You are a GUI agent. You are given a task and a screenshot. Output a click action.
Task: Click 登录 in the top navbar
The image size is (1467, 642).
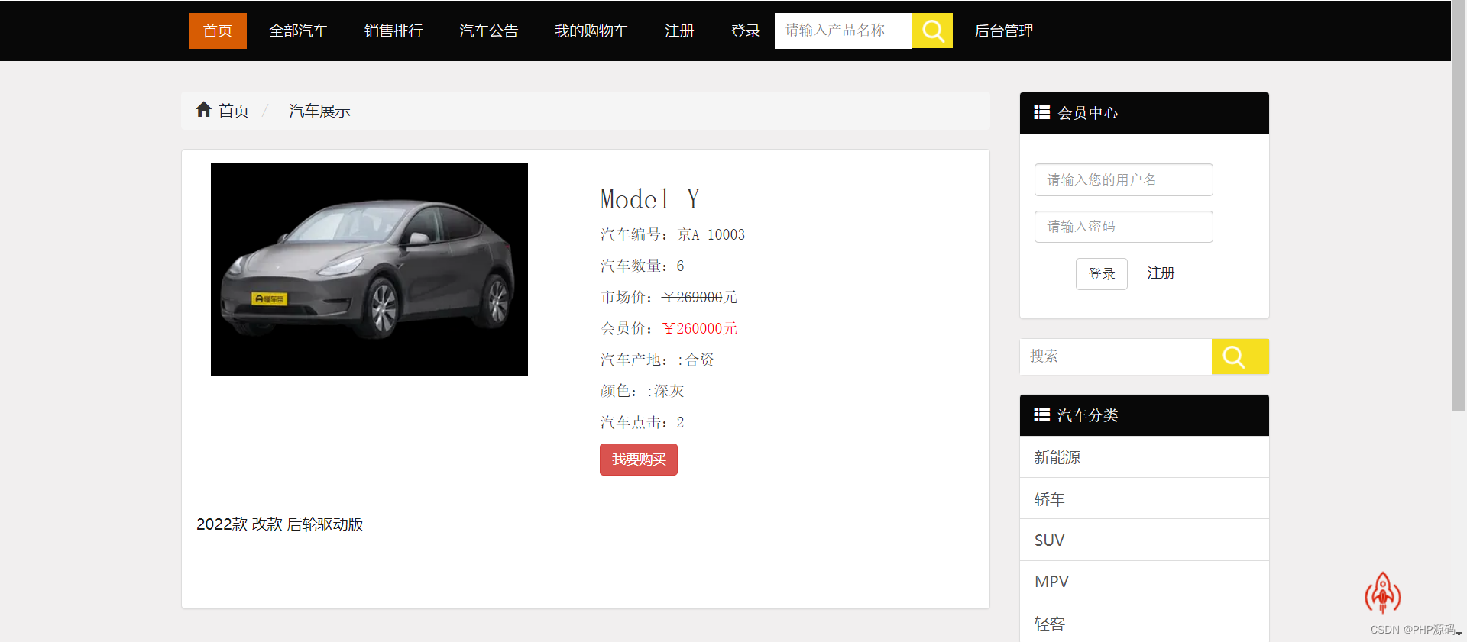tap(745, 31)
